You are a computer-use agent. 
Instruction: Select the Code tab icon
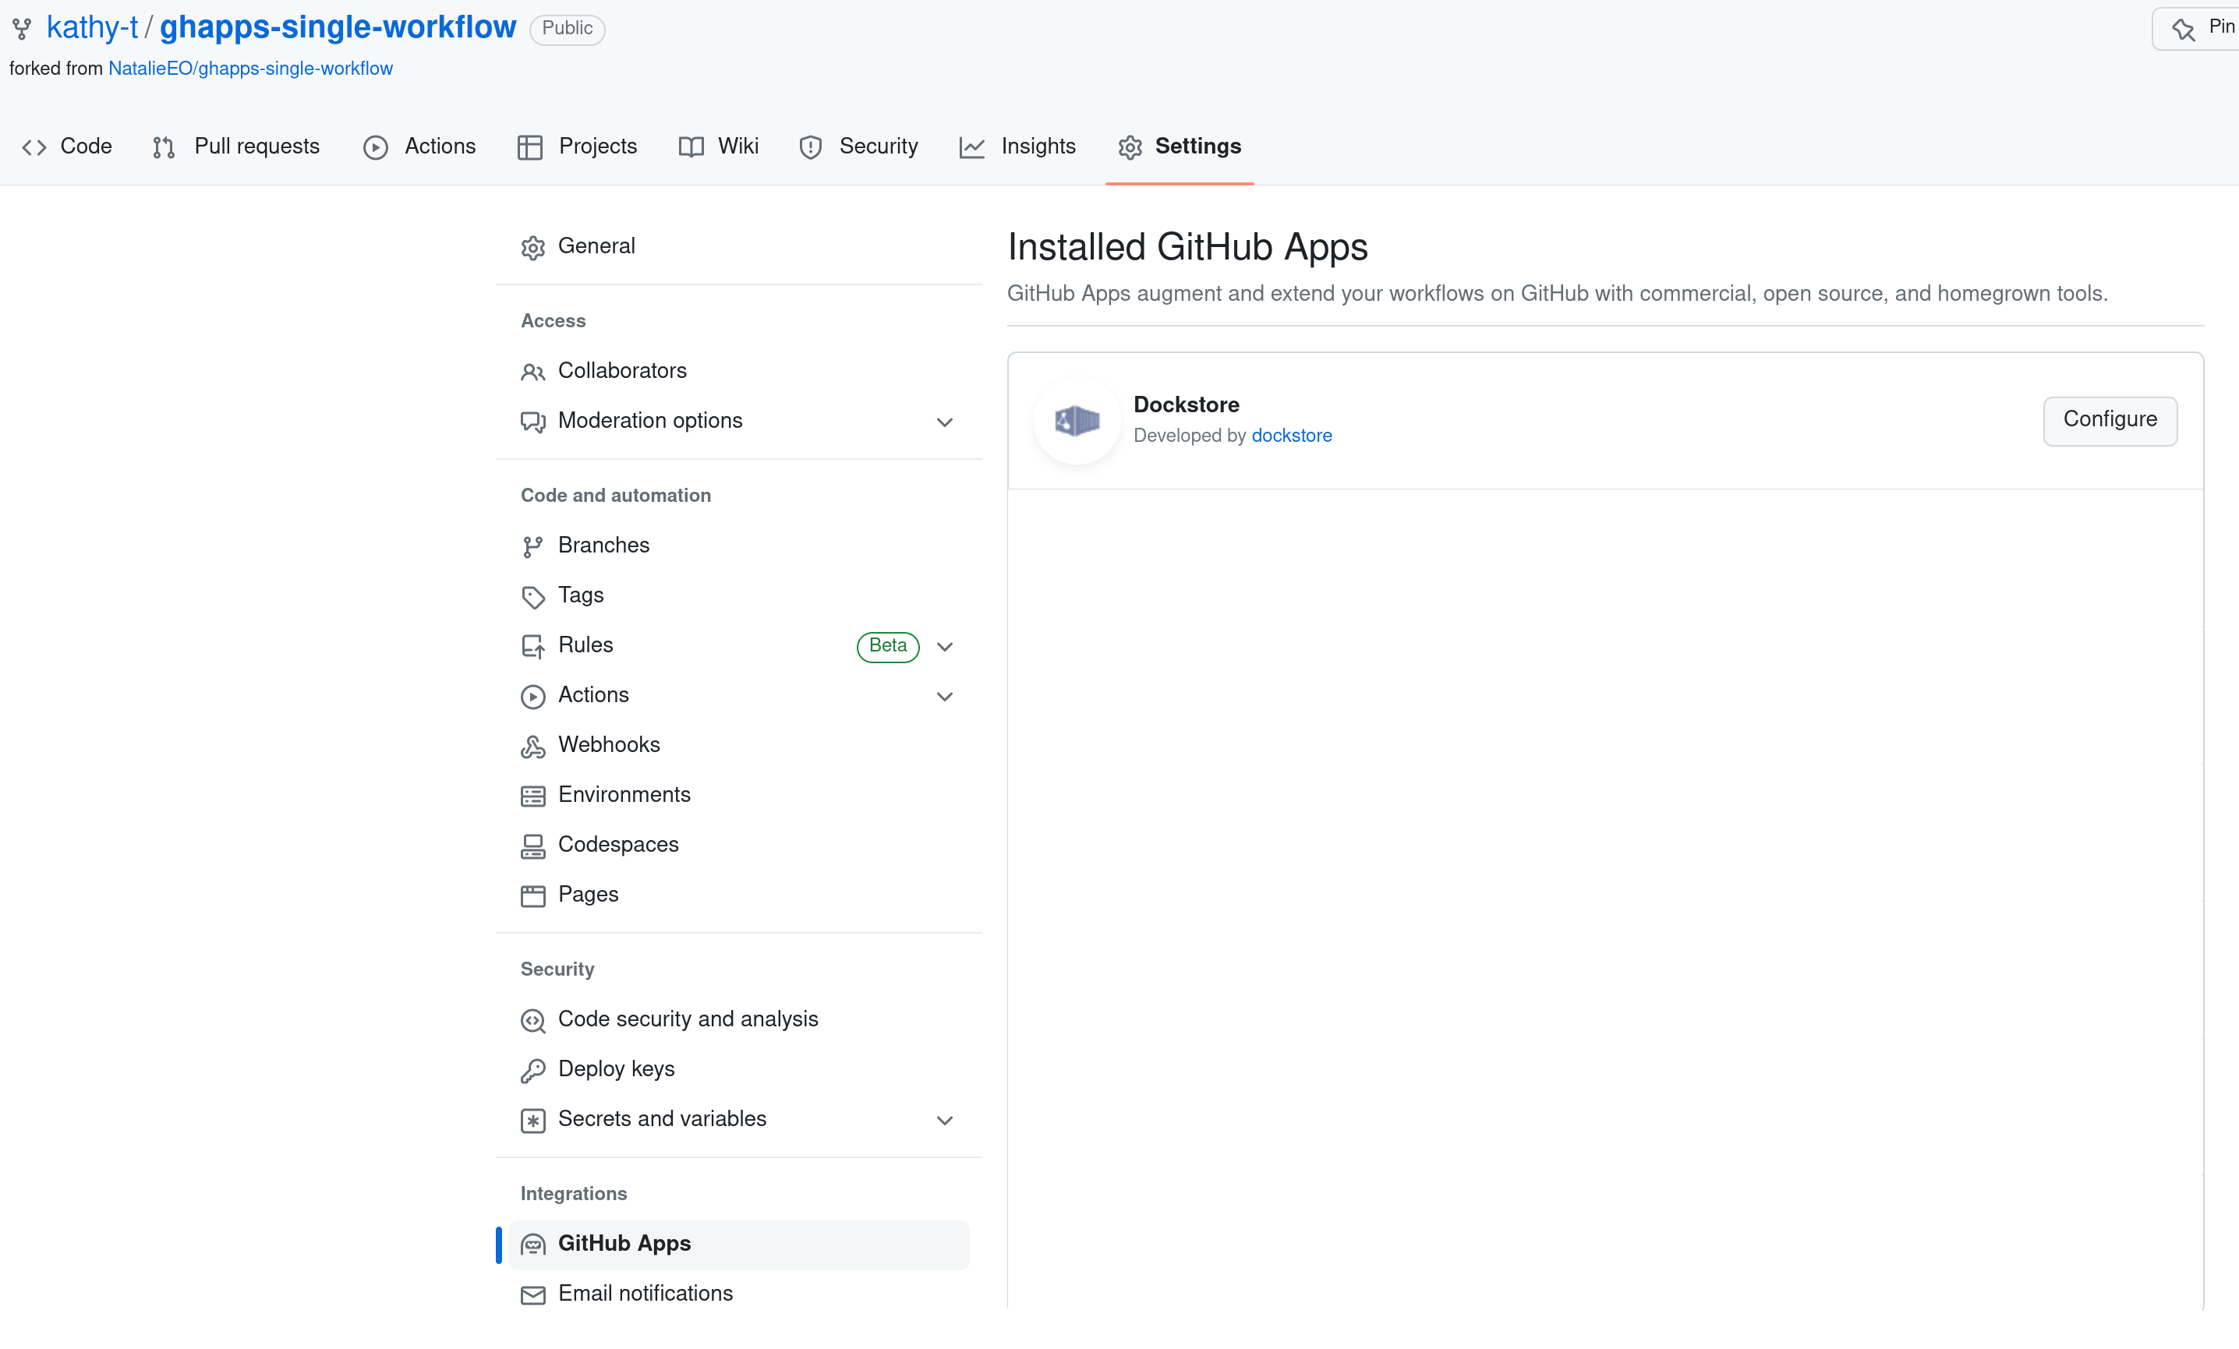[x=34, y=147]
